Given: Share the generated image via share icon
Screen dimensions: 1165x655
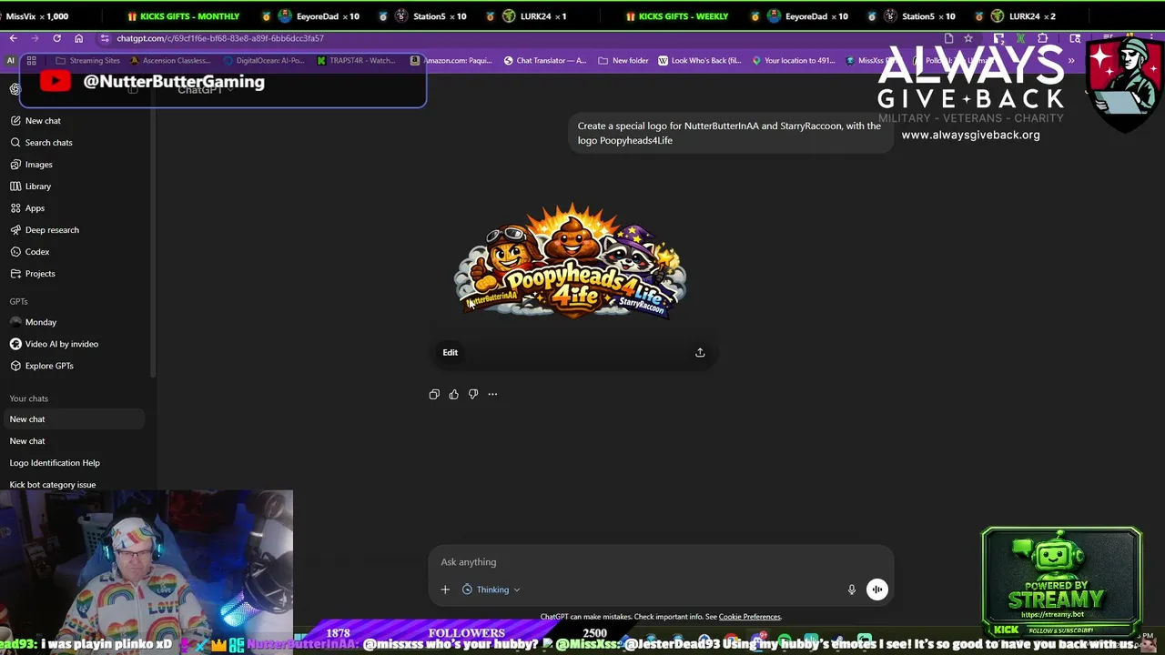Looking at the screenshot, I should click(x=700, y=352).
